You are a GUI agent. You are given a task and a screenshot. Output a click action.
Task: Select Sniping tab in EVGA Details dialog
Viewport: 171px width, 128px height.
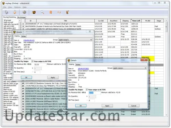point(71,64)
